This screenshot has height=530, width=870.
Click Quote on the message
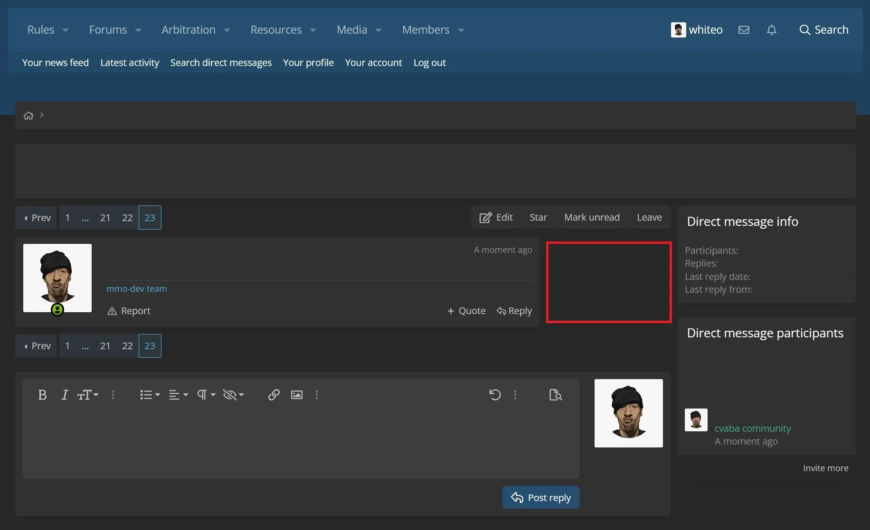point(466,311)
